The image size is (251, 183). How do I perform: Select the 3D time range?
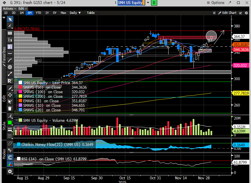[x=14, y=13]
